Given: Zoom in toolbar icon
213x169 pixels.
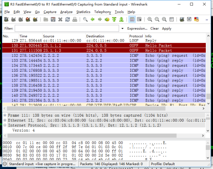Looking at the screenshot, I should coord(150,20).
